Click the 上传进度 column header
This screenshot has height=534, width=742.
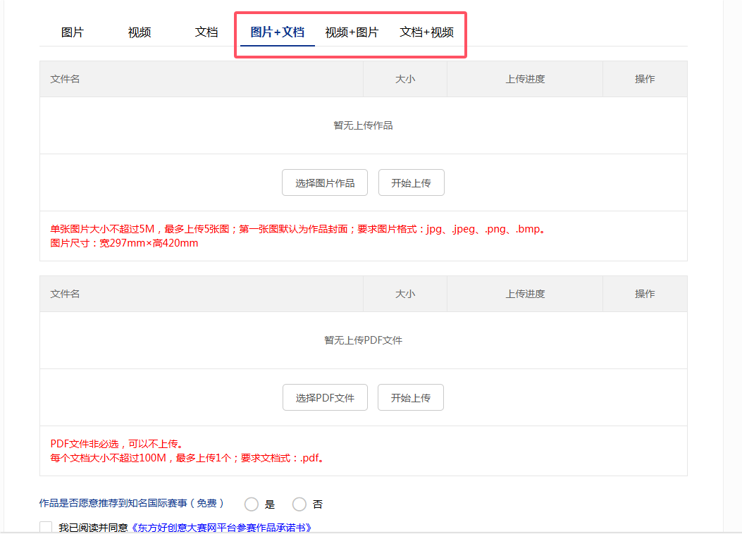(525, 78)
